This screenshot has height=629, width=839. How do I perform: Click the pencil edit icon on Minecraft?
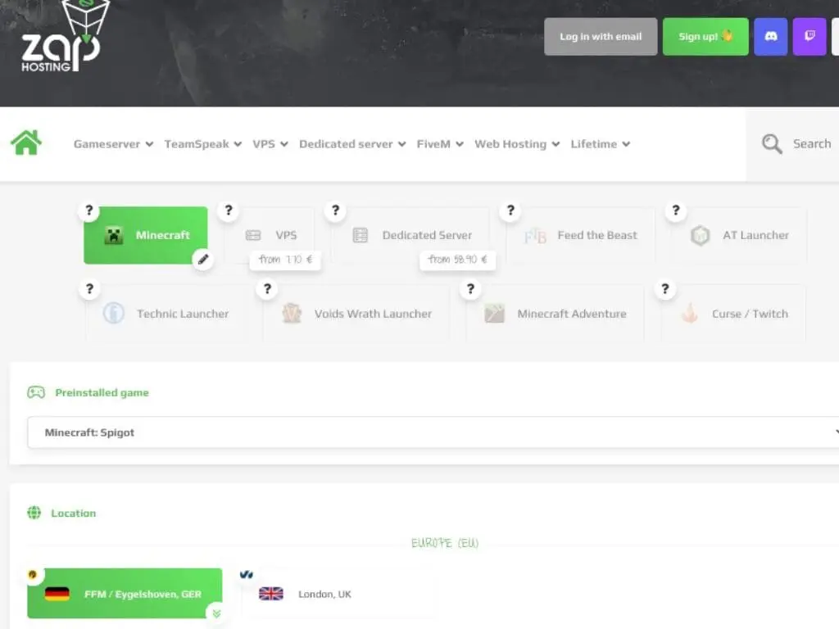click(x=203, y=260)
